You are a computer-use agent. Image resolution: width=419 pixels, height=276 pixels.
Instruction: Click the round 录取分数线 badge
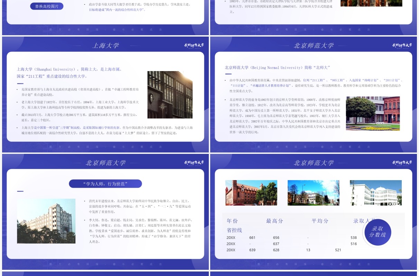pos(378,232)
